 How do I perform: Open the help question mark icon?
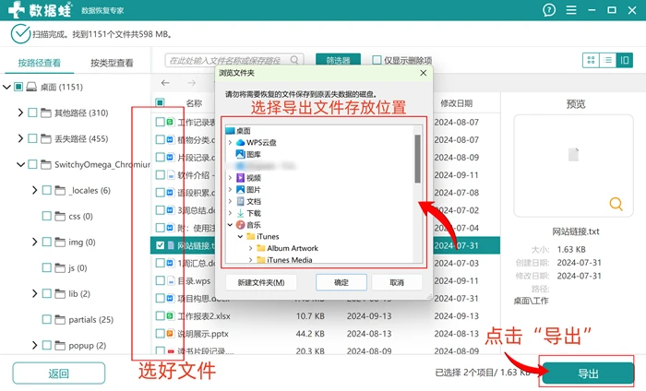(x=549, y=10)
